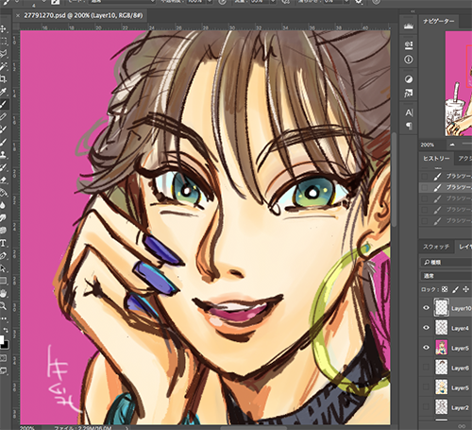Select the Rectangular Marquee tool

[4, 42]
